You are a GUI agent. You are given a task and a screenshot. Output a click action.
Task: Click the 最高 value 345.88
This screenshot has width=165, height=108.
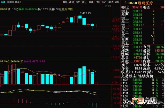(159, 51)
